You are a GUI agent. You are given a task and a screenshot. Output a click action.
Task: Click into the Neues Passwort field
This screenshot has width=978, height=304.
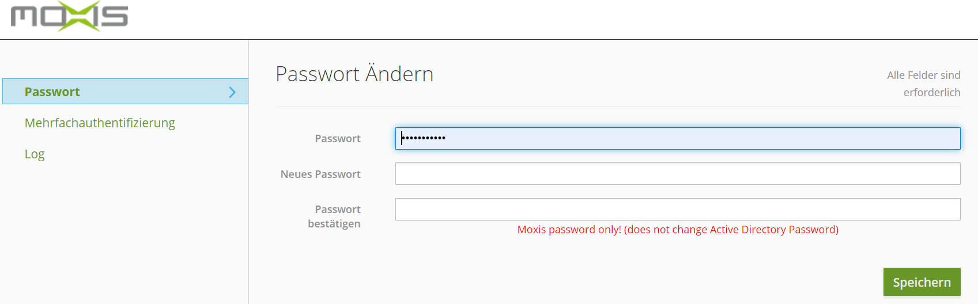coord(677,174)
